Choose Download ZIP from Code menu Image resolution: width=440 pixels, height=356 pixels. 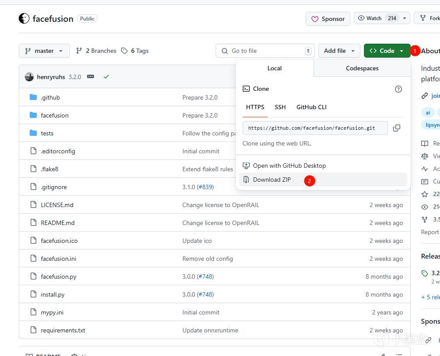323,180
